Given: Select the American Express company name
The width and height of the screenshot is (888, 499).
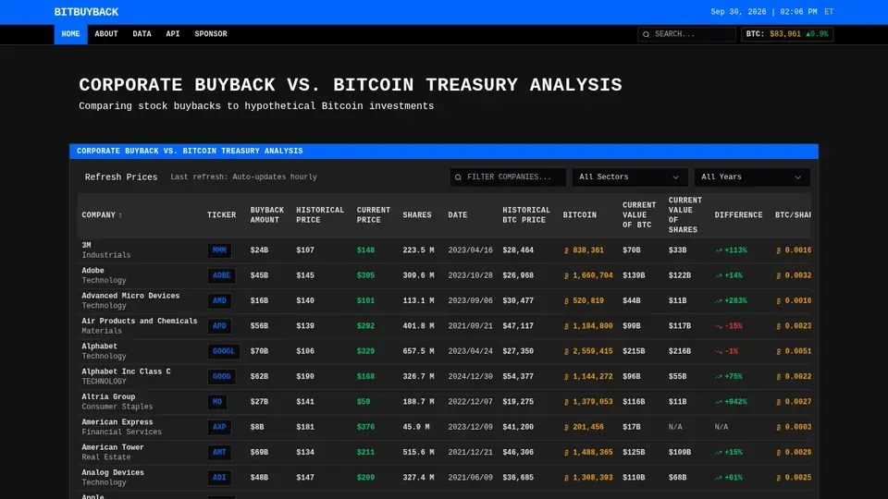Looking at the screenshot, I should pos(117,422).
